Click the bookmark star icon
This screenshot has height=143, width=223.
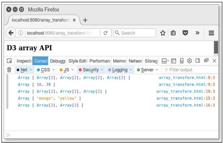pyautogui.click(x=163, y=33)
